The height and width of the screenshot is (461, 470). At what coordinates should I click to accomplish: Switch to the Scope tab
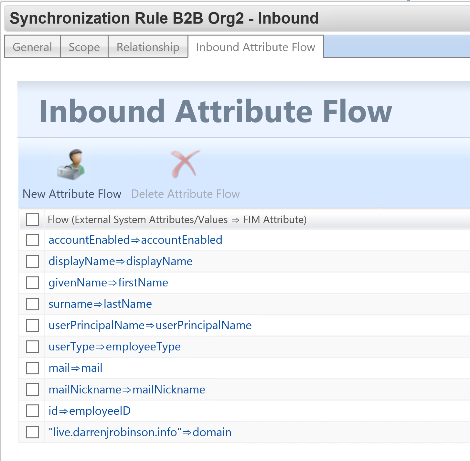pyautogui.click(x=84, y=47)
